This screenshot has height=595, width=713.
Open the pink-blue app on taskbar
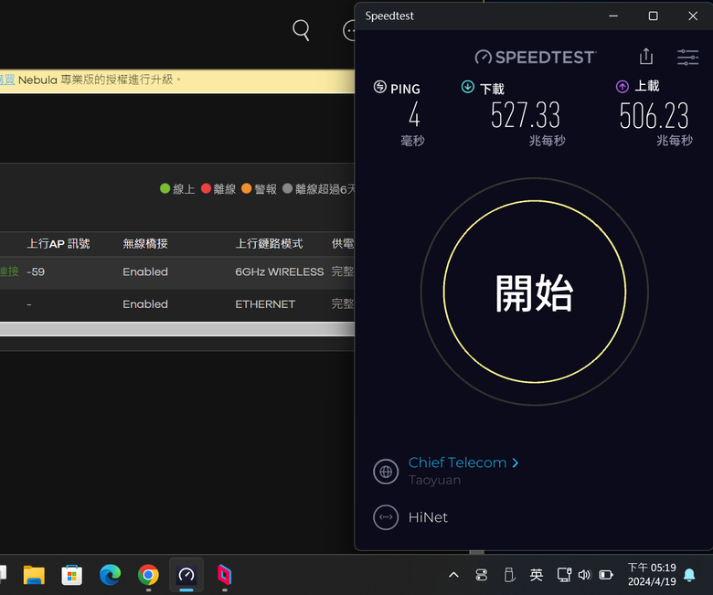pyautogui.click(x=224, y=575)
